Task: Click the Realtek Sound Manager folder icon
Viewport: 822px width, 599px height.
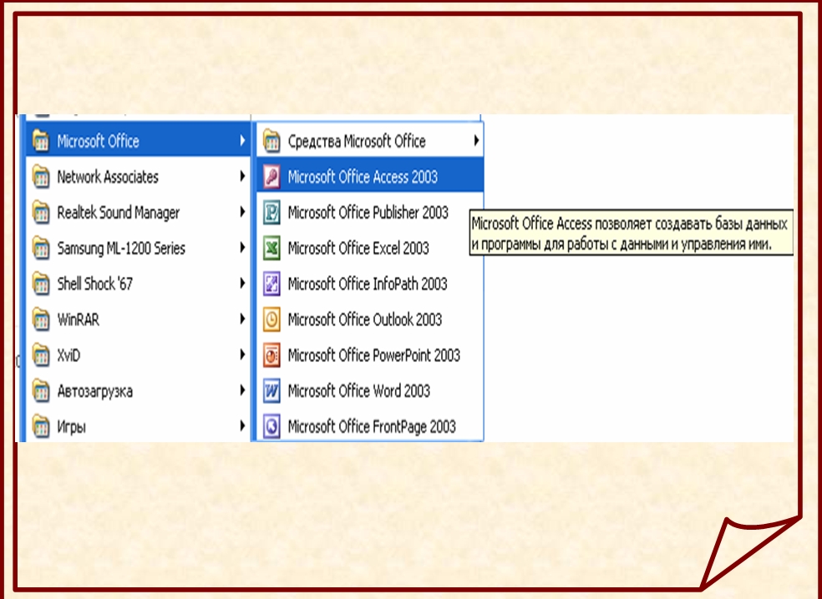Action: (x=41, y=212)
